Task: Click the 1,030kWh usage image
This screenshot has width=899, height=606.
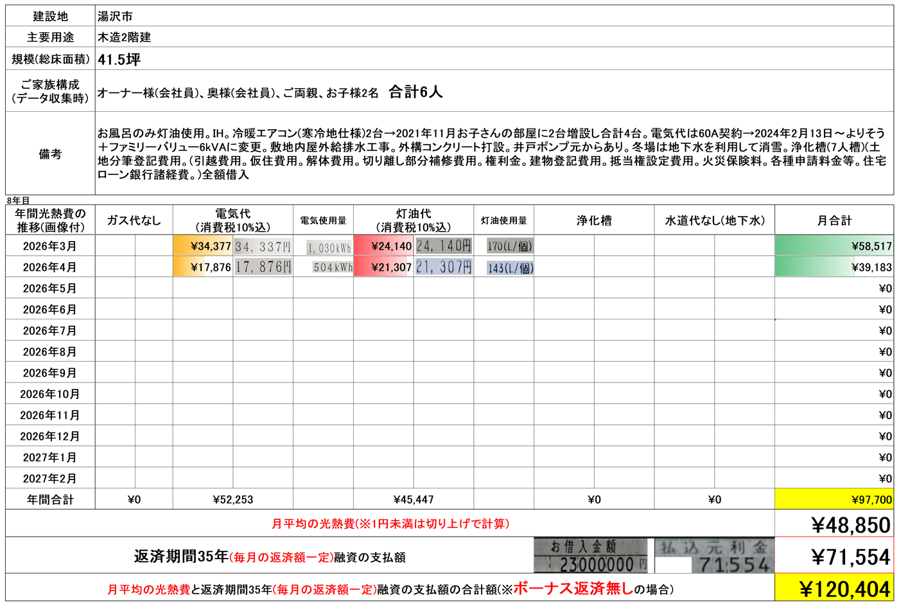Action: point(329,247)
